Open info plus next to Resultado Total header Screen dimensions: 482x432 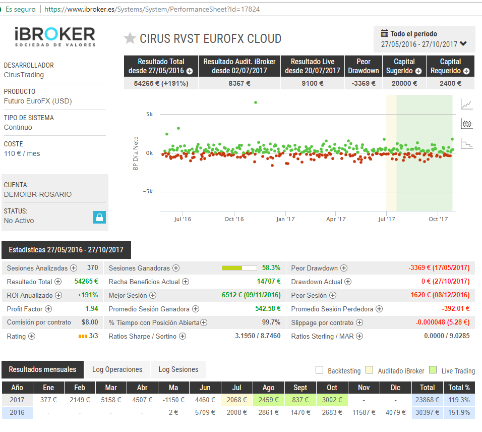190,71
